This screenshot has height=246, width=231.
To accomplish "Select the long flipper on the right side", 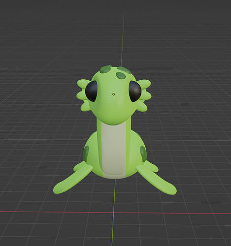I will (157, 180).
